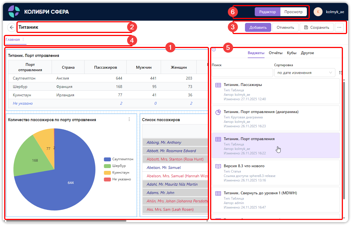Open the kebab menu on the Главная tab
The height and width of the screenshot is (225, 351).
point(23,40)
